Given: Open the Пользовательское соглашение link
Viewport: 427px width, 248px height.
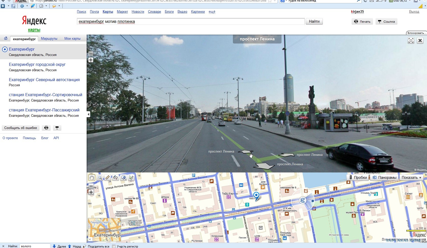Looking at the screenshot, I should (x=404, y=239).
